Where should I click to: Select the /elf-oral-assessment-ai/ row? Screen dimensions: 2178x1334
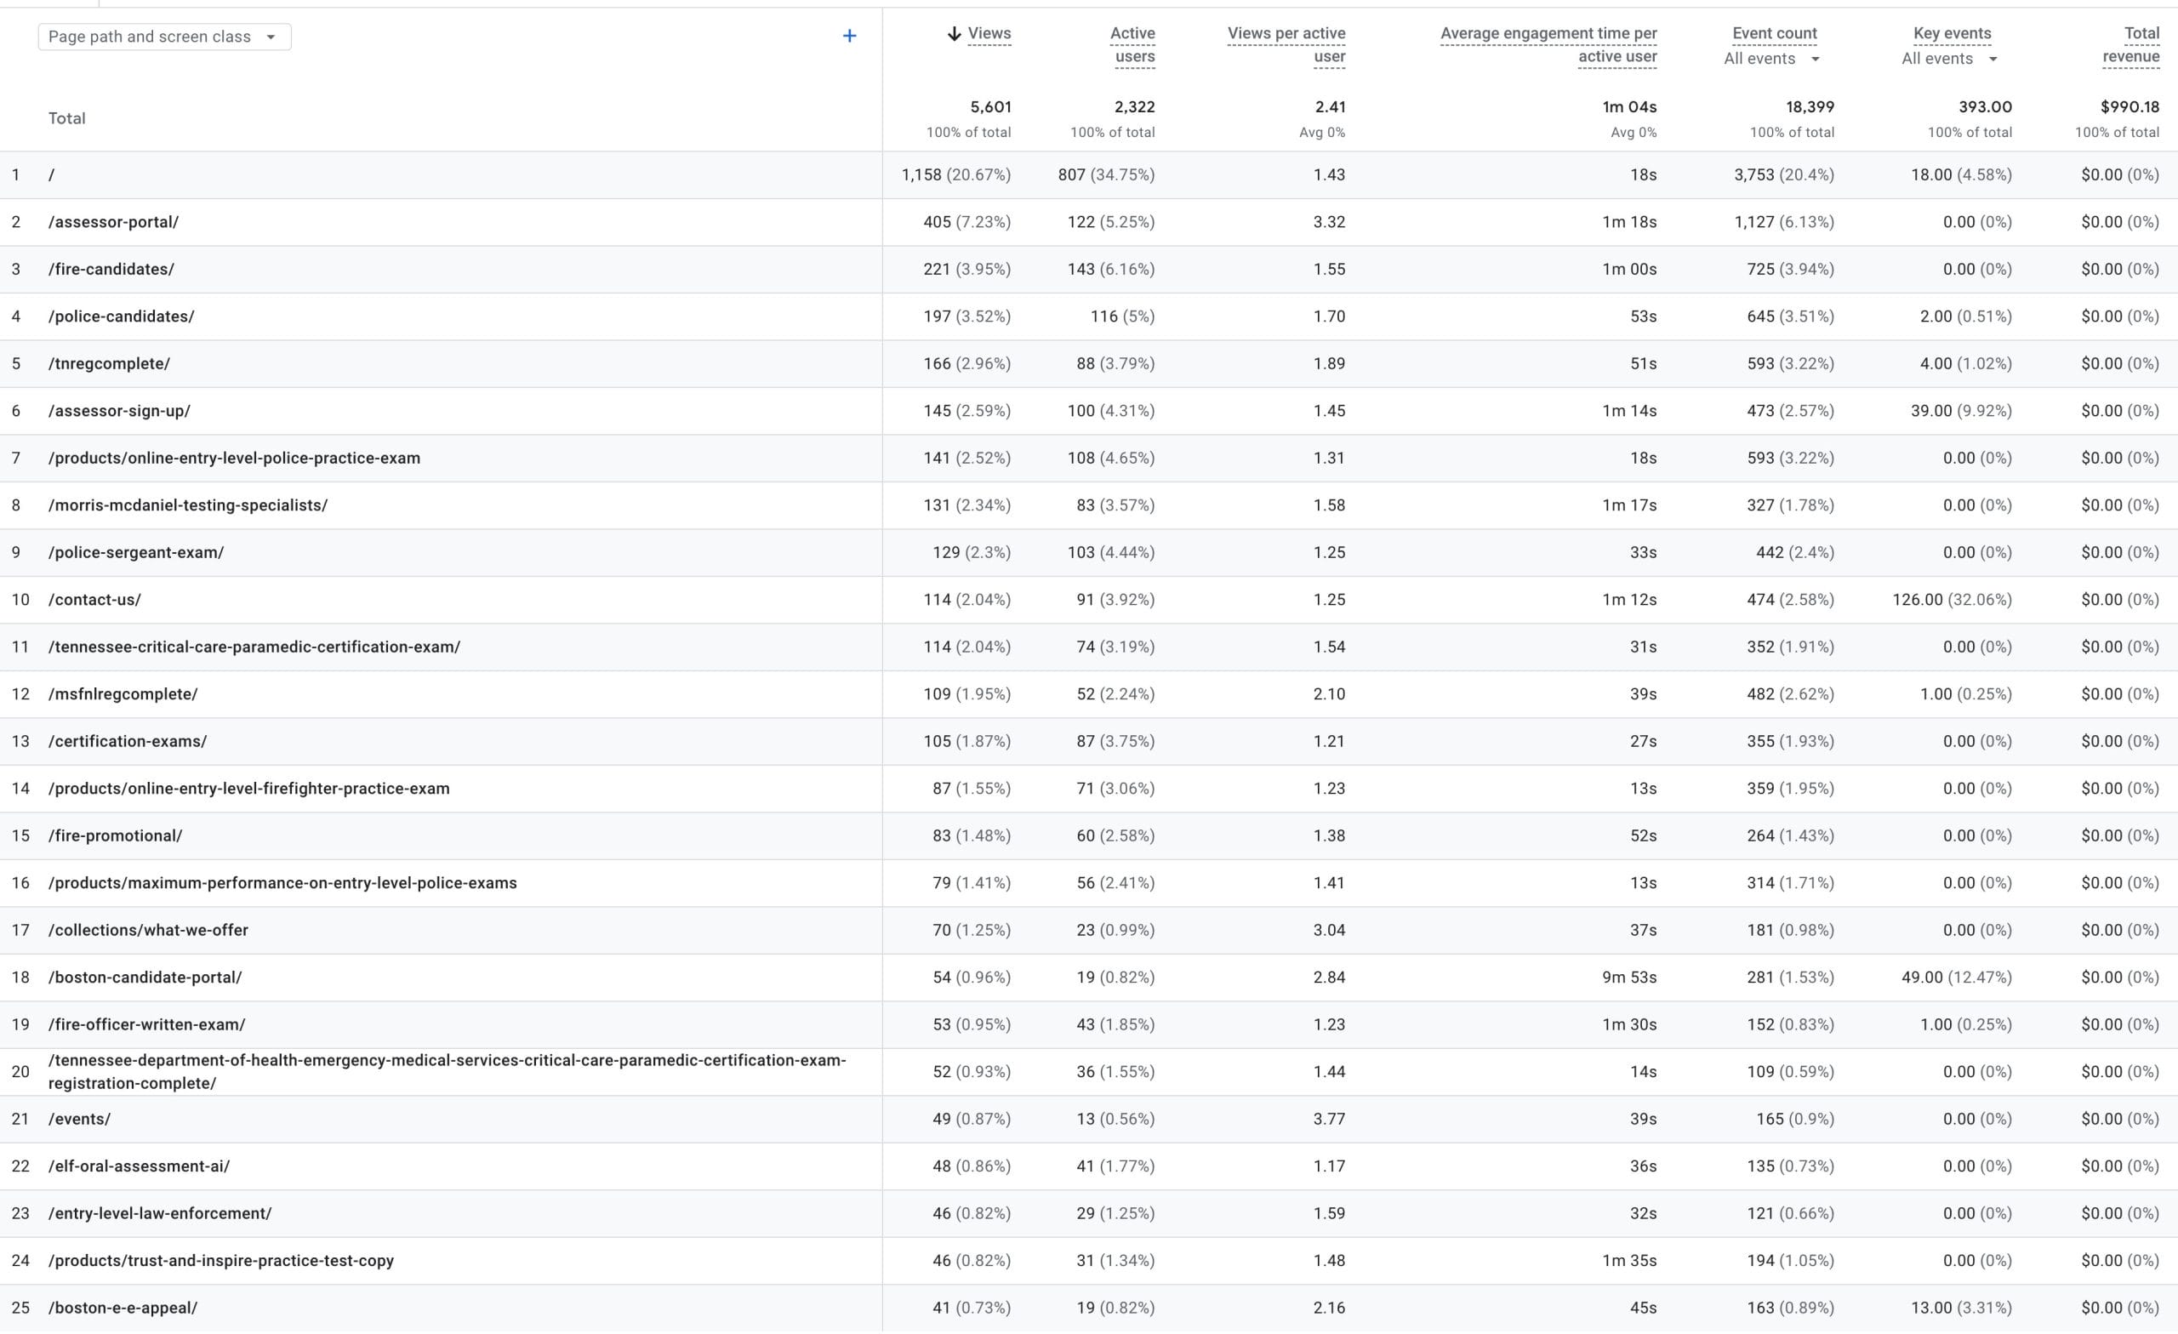(139, 1167)
